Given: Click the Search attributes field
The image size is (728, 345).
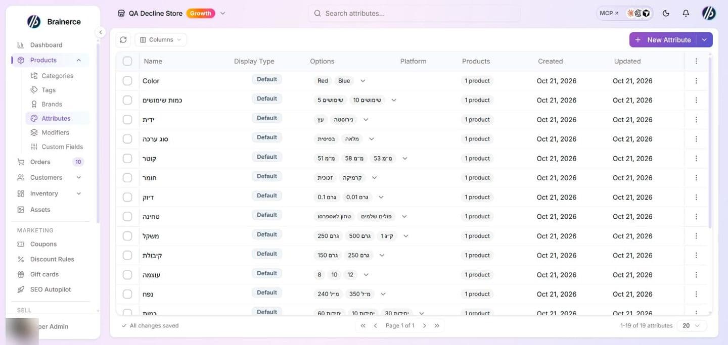Looking at the screenshot, I should pos(414,14).
